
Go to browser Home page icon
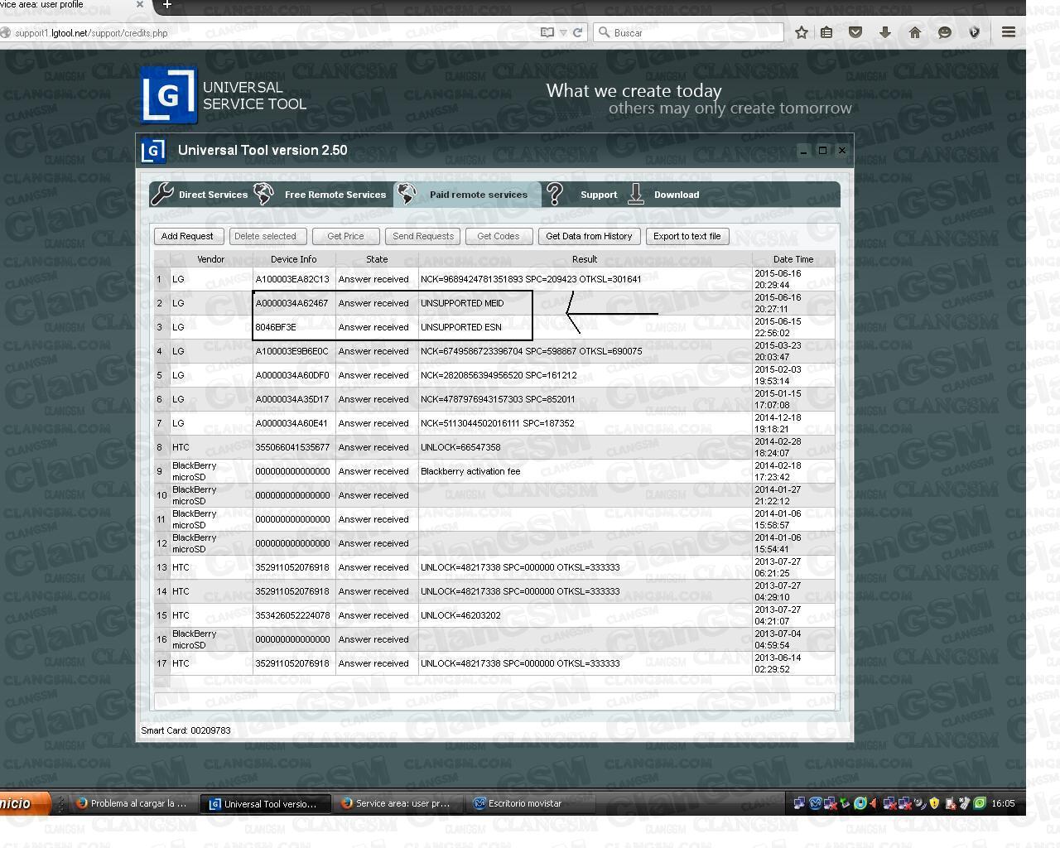click(915, 32)
